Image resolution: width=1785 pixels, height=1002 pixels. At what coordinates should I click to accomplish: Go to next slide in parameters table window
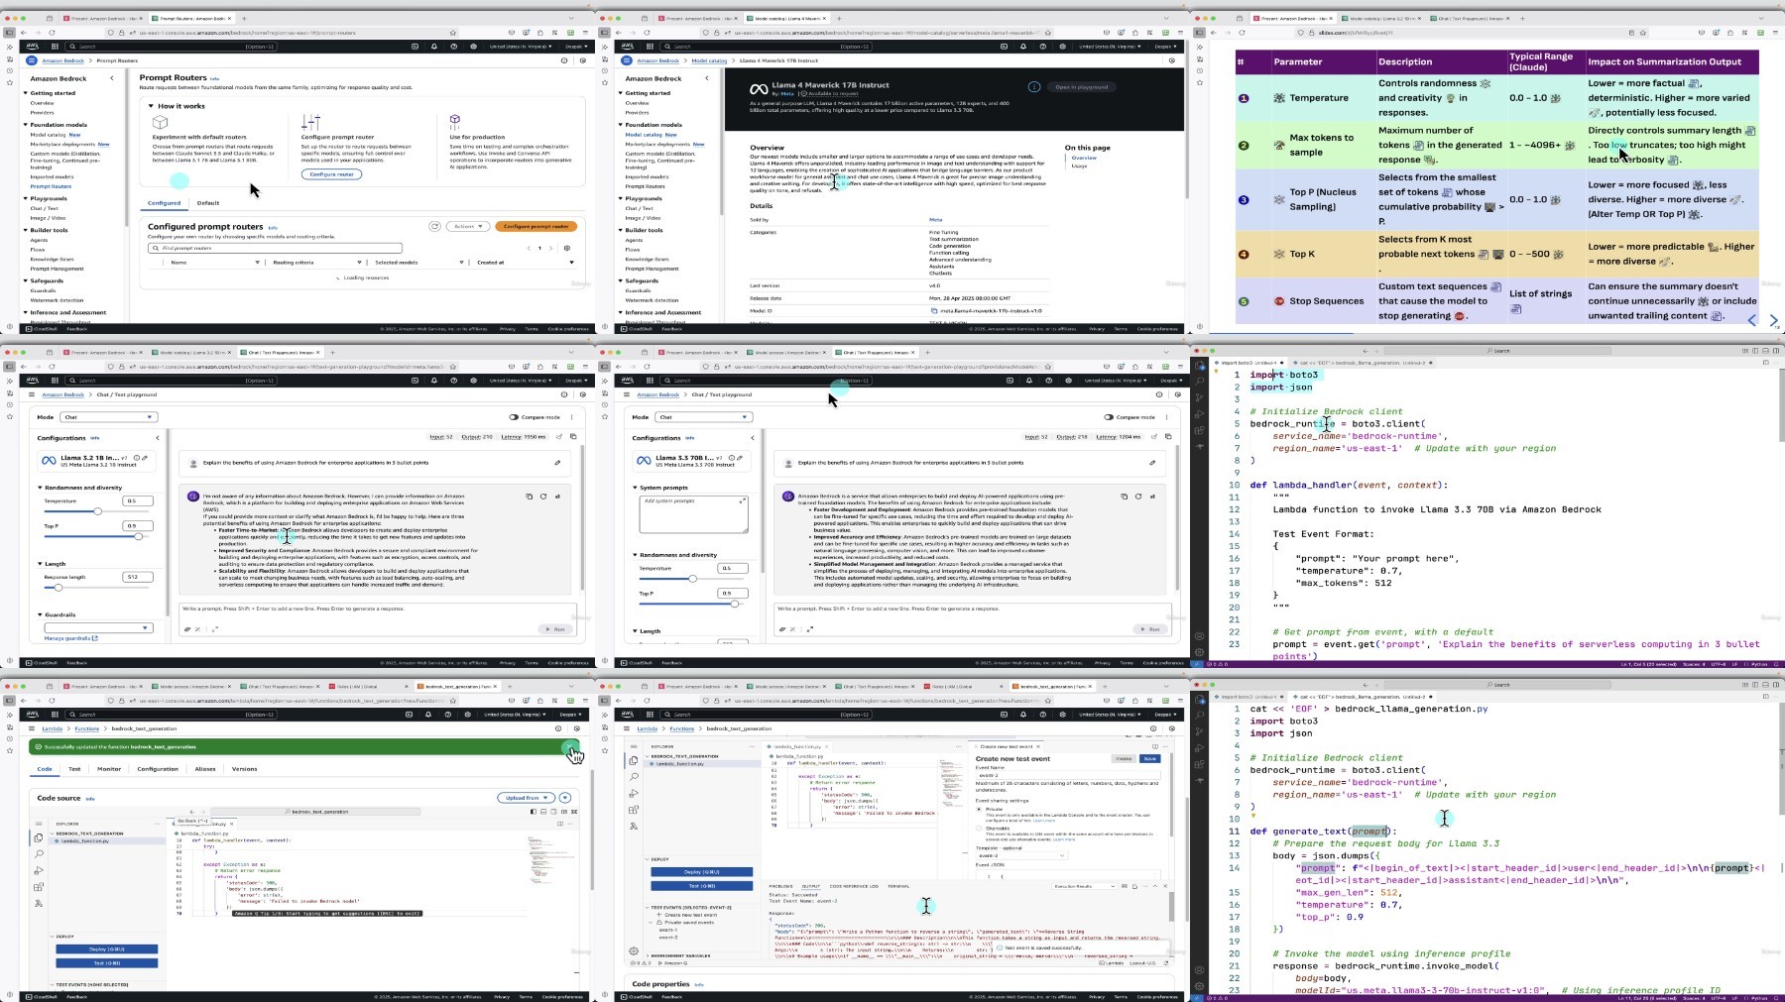point(1774,320)
